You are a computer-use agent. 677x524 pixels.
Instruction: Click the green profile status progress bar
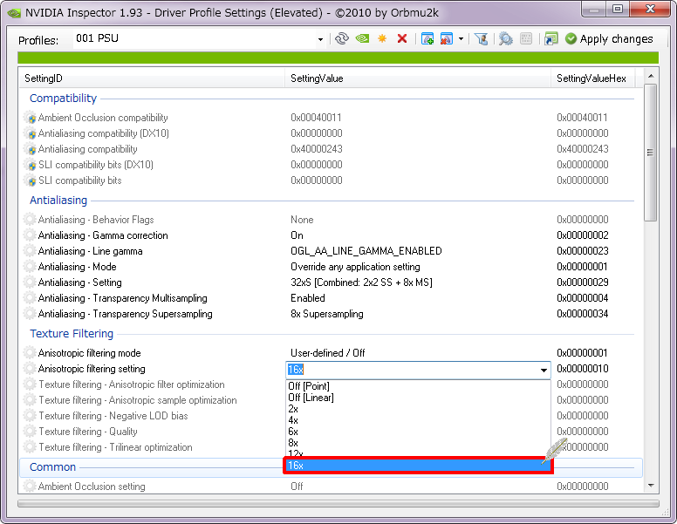click(x=338, y=58)
